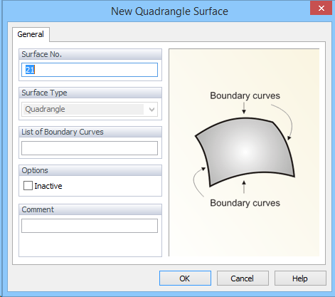Click the Surface No. input field
Image resolution: width=335 pixels, height=297 pixels.
coord(90,70)
